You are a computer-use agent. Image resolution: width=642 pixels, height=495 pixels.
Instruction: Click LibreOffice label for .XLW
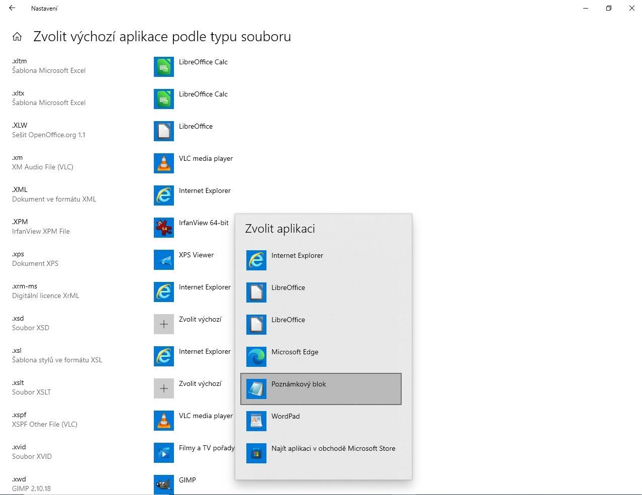(196, 126)
